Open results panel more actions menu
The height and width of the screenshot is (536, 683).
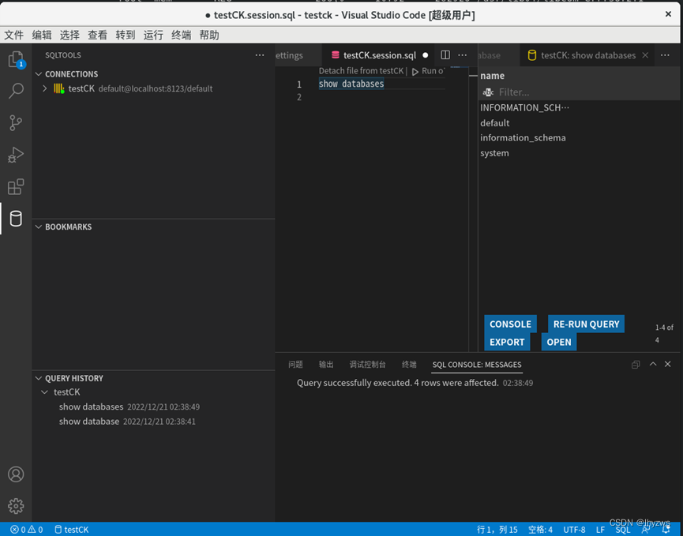[x=665, y=55]
